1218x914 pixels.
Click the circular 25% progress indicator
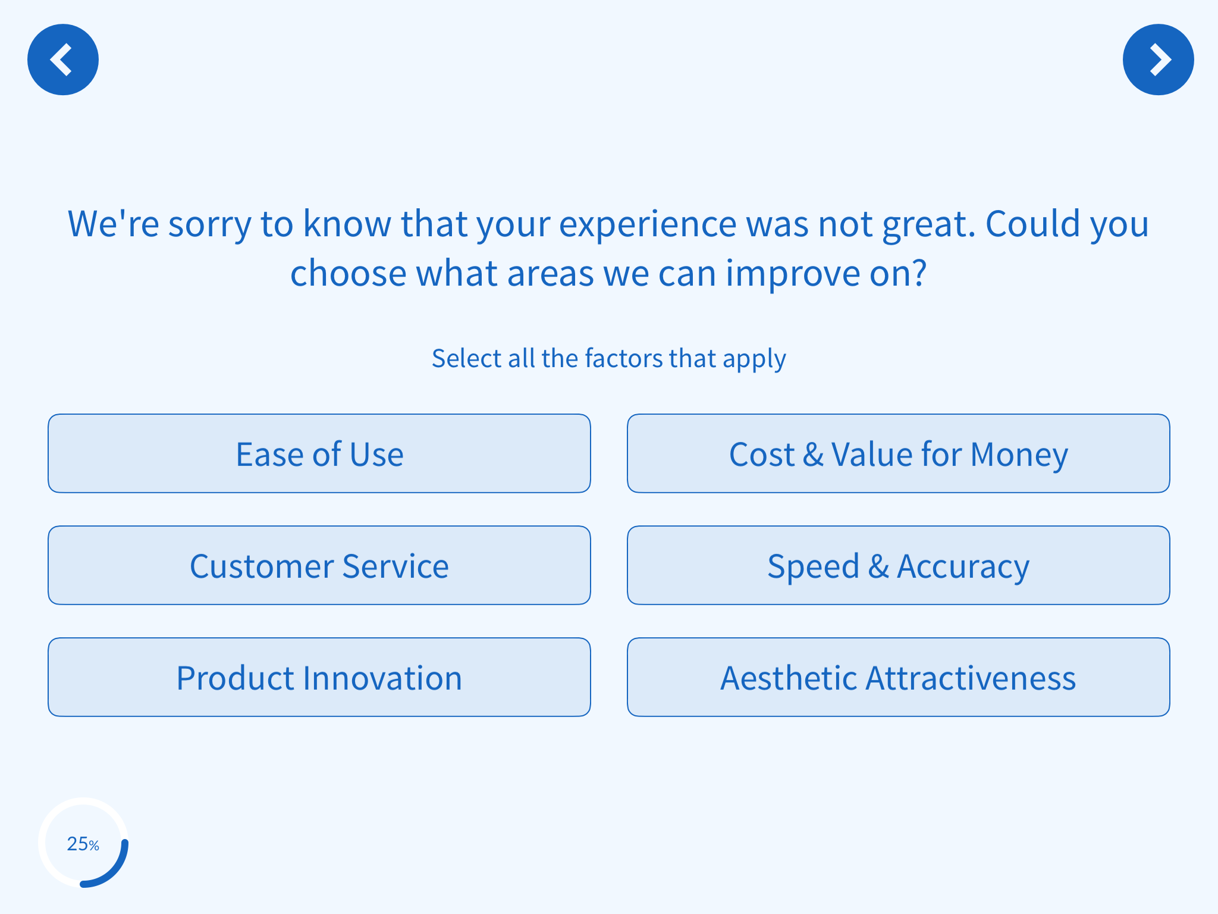83,843
